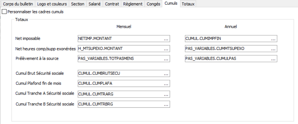Select the Totaux tab

pos(188,4)
